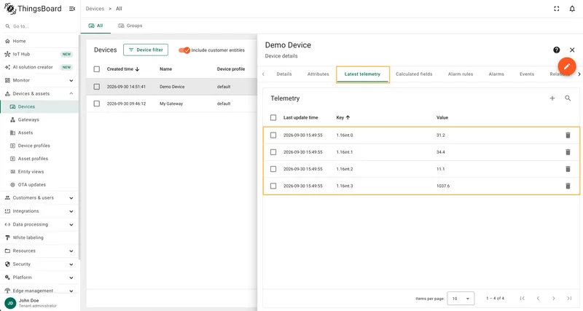
Task: Click the Device filter button
Action: point(146,50)
